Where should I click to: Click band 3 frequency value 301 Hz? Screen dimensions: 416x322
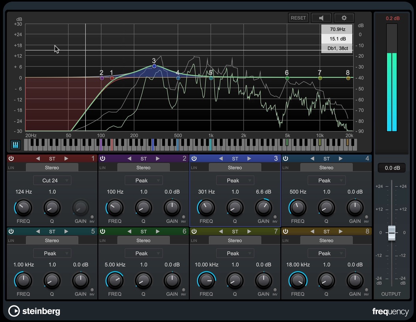(x=206, y=192)
